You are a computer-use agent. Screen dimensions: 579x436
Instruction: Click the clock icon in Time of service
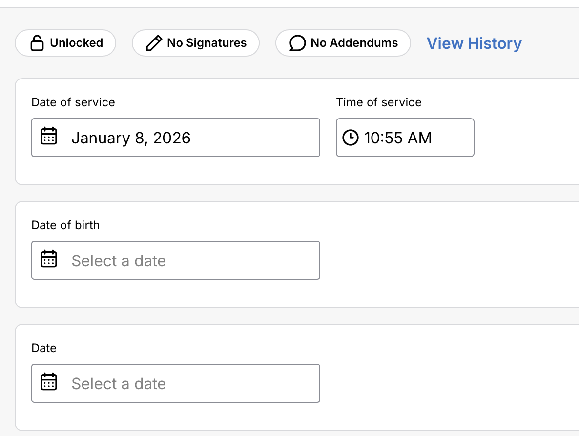350,138
